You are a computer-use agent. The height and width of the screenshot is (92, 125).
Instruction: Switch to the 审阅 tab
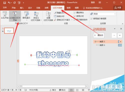click(68, 8)
